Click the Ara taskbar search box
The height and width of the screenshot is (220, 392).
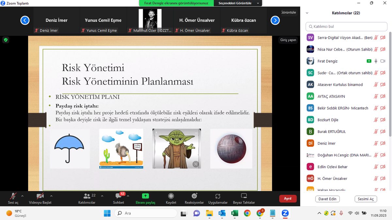[x=146, y=213]
